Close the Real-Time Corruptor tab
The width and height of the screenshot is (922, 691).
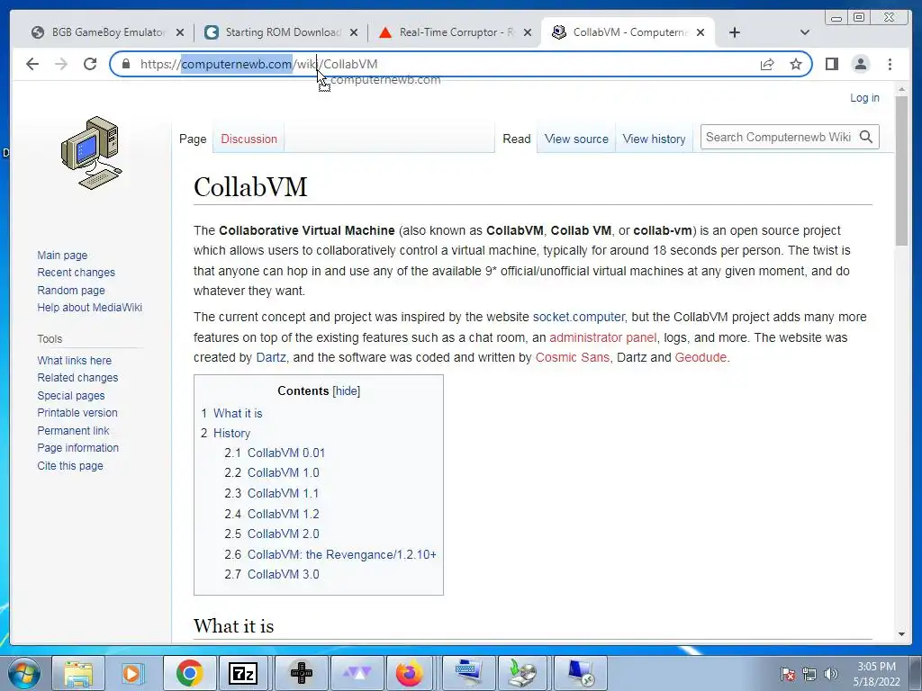(528, 32)
